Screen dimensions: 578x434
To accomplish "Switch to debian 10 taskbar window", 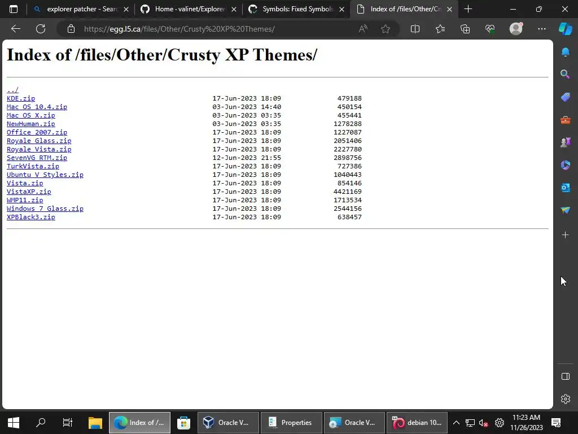I will pos(417,423).
